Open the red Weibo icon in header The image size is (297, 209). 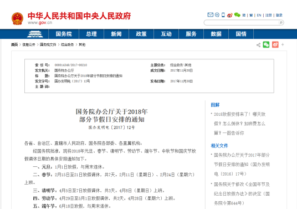click(x=230, y=15)
